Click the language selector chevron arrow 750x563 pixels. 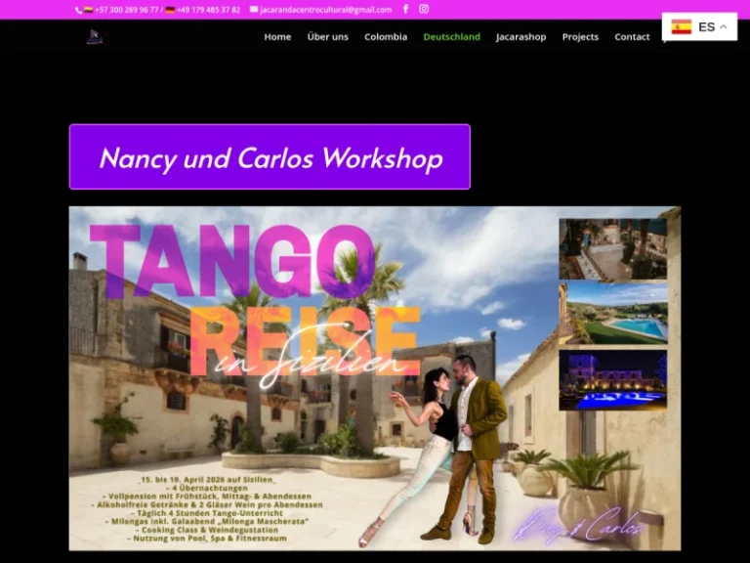[x=724, y=27]
